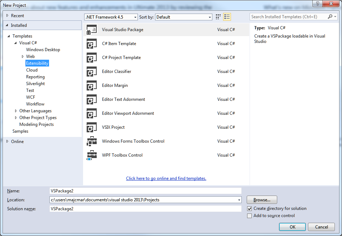Select the "C# Item Template" name

tap(119, 44)
